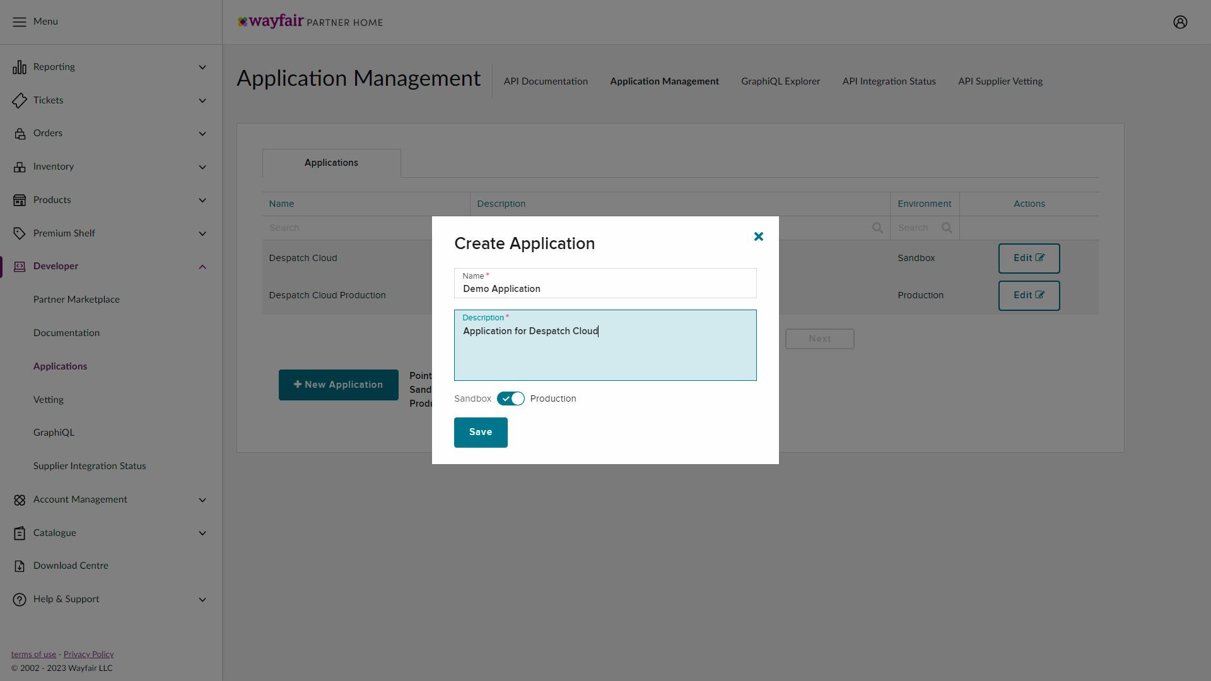The height and width of the screenshot is (681, 1211).
Task: Open the terms of use link
Action: click(33, 655)
